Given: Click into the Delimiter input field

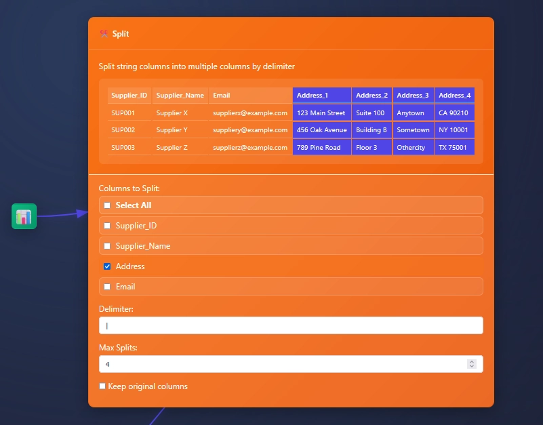Looking at the screenshot, I should [291, 325].
